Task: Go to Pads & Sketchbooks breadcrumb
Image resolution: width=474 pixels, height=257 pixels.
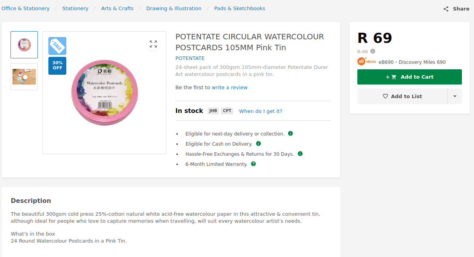Action: coord(240,9)
